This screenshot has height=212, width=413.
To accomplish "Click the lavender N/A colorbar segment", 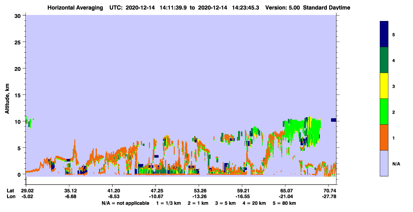I will click(384, 163).
